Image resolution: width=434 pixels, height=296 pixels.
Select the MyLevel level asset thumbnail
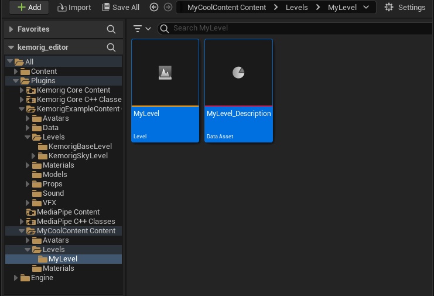[165, 73]
